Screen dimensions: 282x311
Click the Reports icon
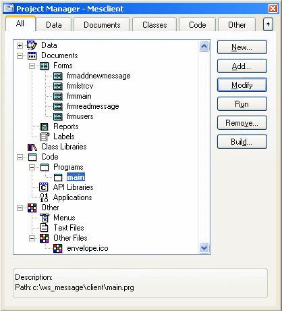click(44, 126)
